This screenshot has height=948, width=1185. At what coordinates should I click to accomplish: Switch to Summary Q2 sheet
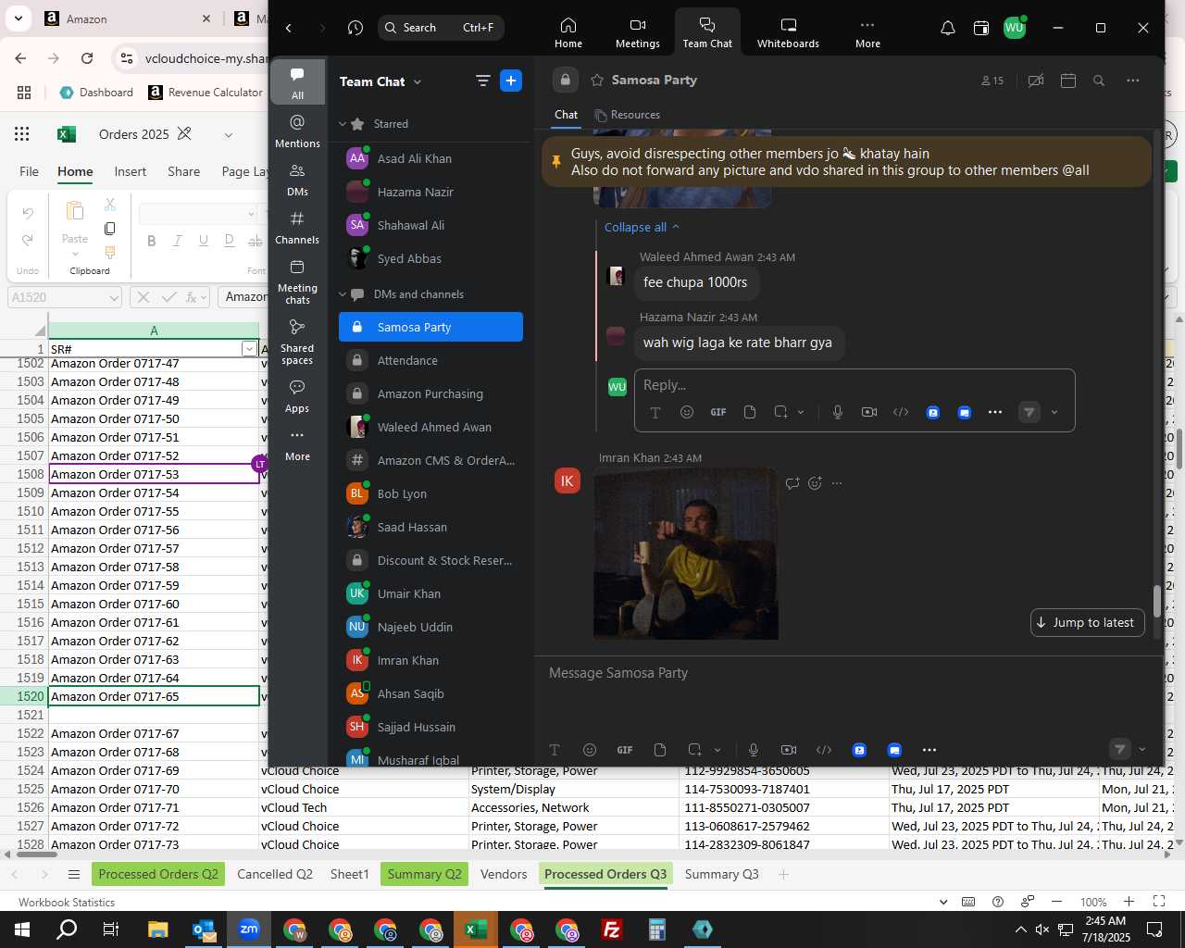click(424, 874)
